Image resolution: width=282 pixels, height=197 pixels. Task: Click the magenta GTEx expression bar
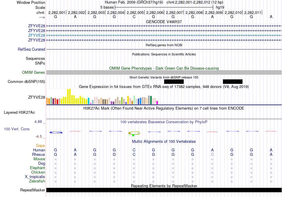pyautogui.click(x=157, y=102)
